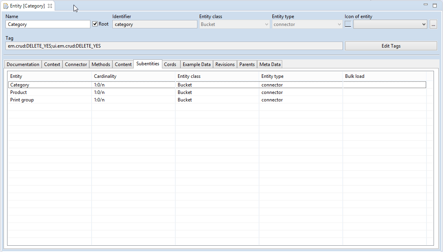Click the Cardinality column header
443x252 pixels.
click(105, 76)
